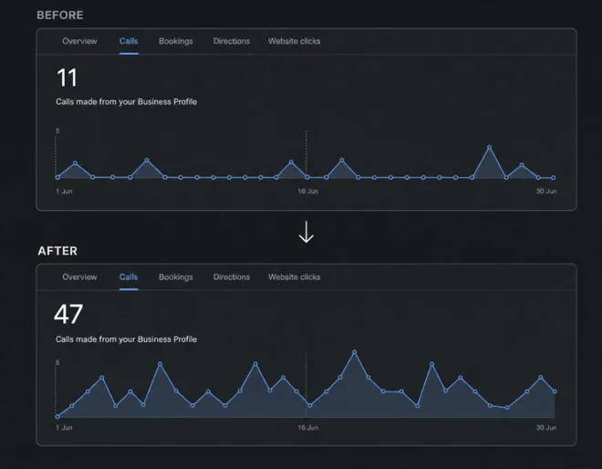Open Website clicks tab in AFTER panel

(x=294, y=277)
